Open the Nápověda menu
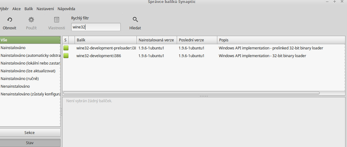The width and height of the screenshot is (347, 147). point(66,9)
